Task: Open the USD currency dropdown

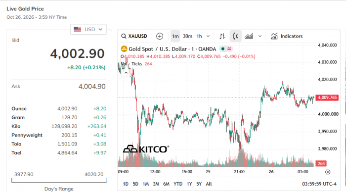Action: pyautogui.click(x=88, y=29)
